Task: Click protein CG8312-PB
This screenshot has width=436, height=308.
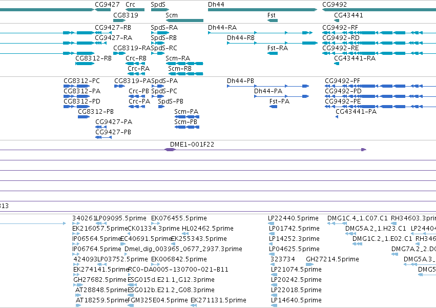Action: click(84, 116)
